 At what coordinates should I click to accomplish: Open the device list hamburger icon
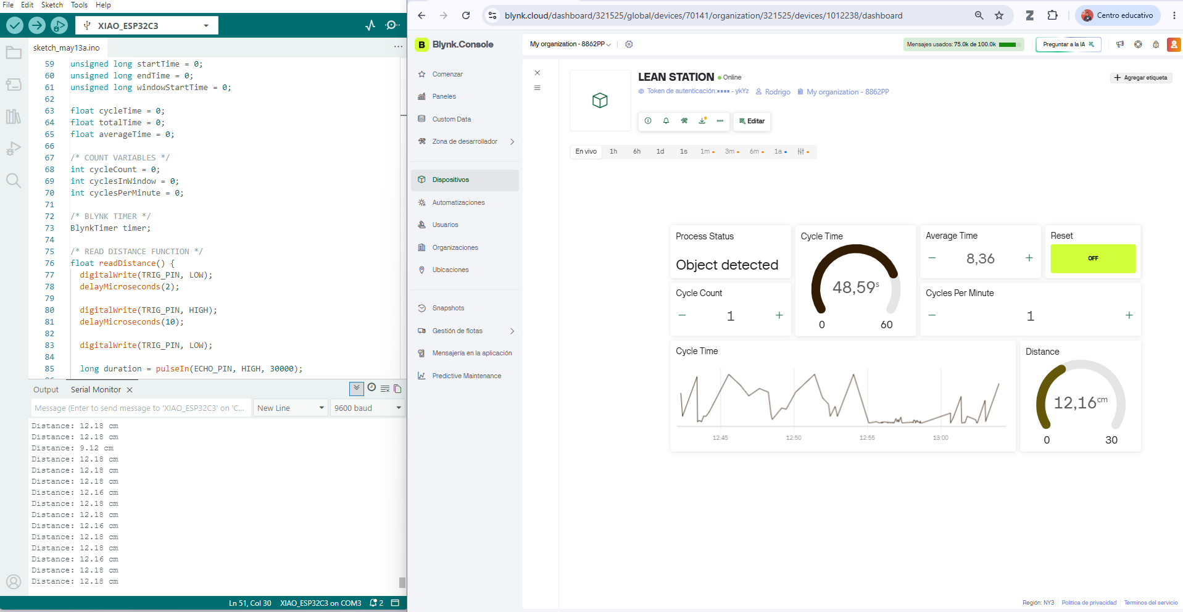tap(537, 88)
